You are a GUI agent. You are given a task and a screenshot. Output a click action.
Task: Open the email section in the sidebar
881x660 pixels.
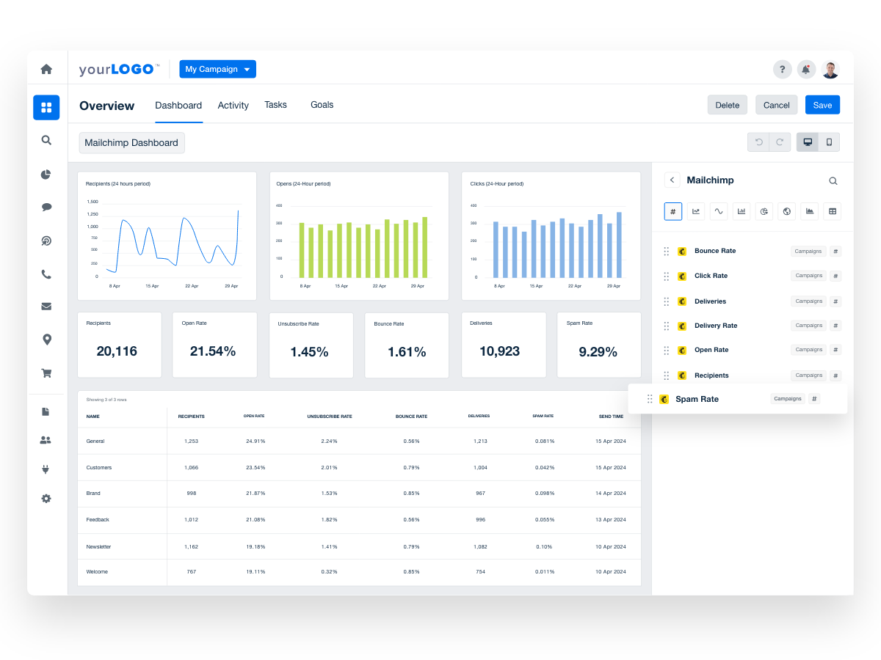pos(46,306)
